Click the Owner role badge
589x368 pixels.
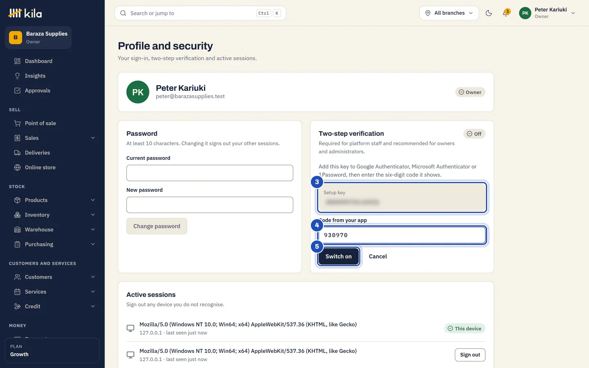(x=470, y=92)
